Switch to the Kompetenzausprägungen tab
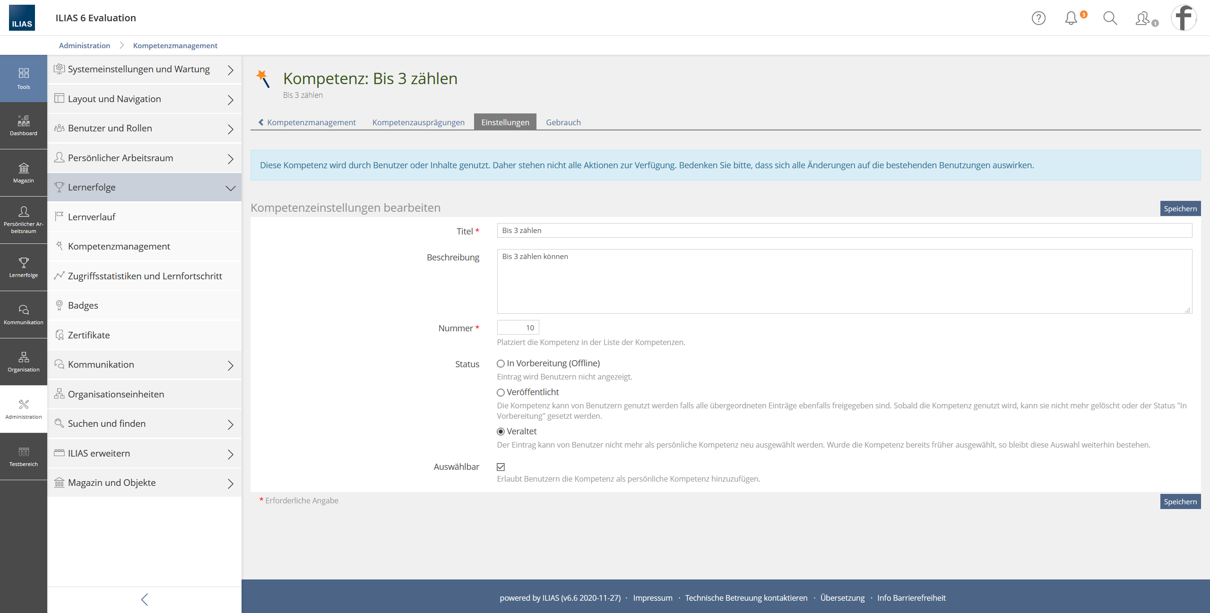Screen dimensions: 1210x613 point(418,122)
